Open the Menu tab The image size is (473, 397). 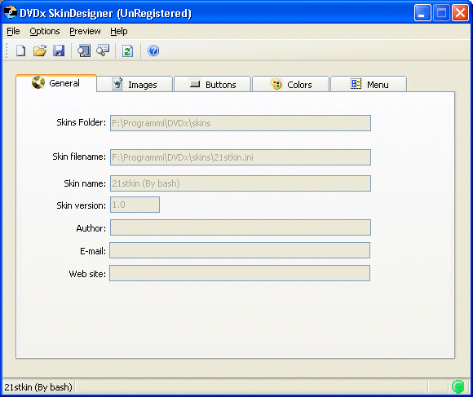369,84
